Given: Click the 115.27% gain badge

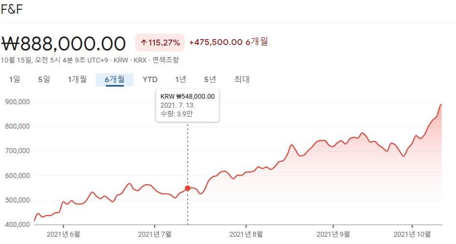Looking at the screenshot, I should 160,43.
